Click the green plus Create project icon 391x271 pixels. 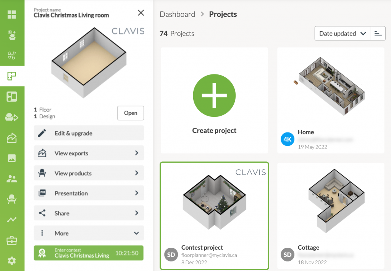tap(214, 95)
